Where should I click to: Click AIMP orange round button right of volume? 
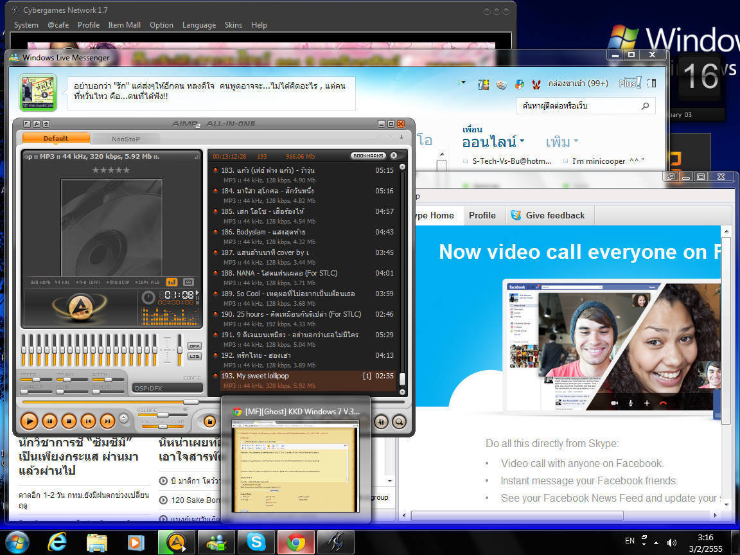(209, 421)
